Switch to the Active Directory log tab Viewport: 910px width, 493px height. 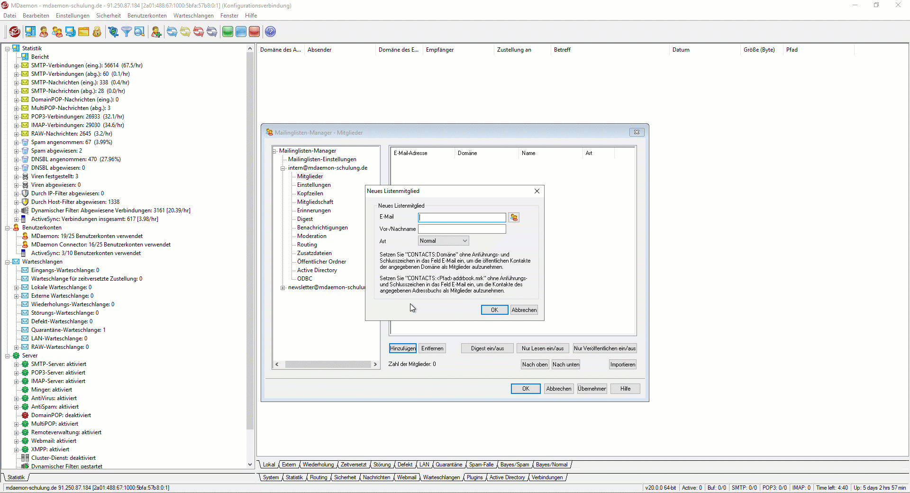point(507,477)
